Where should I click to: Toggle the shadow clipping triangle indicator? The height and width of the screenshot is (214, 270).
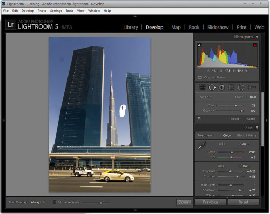point(199,45)
